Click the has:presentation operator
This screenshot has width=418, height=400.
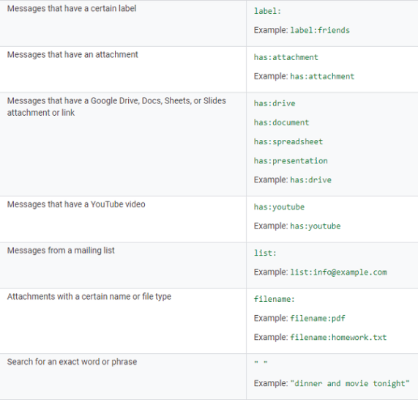click(x=291, y=161)
